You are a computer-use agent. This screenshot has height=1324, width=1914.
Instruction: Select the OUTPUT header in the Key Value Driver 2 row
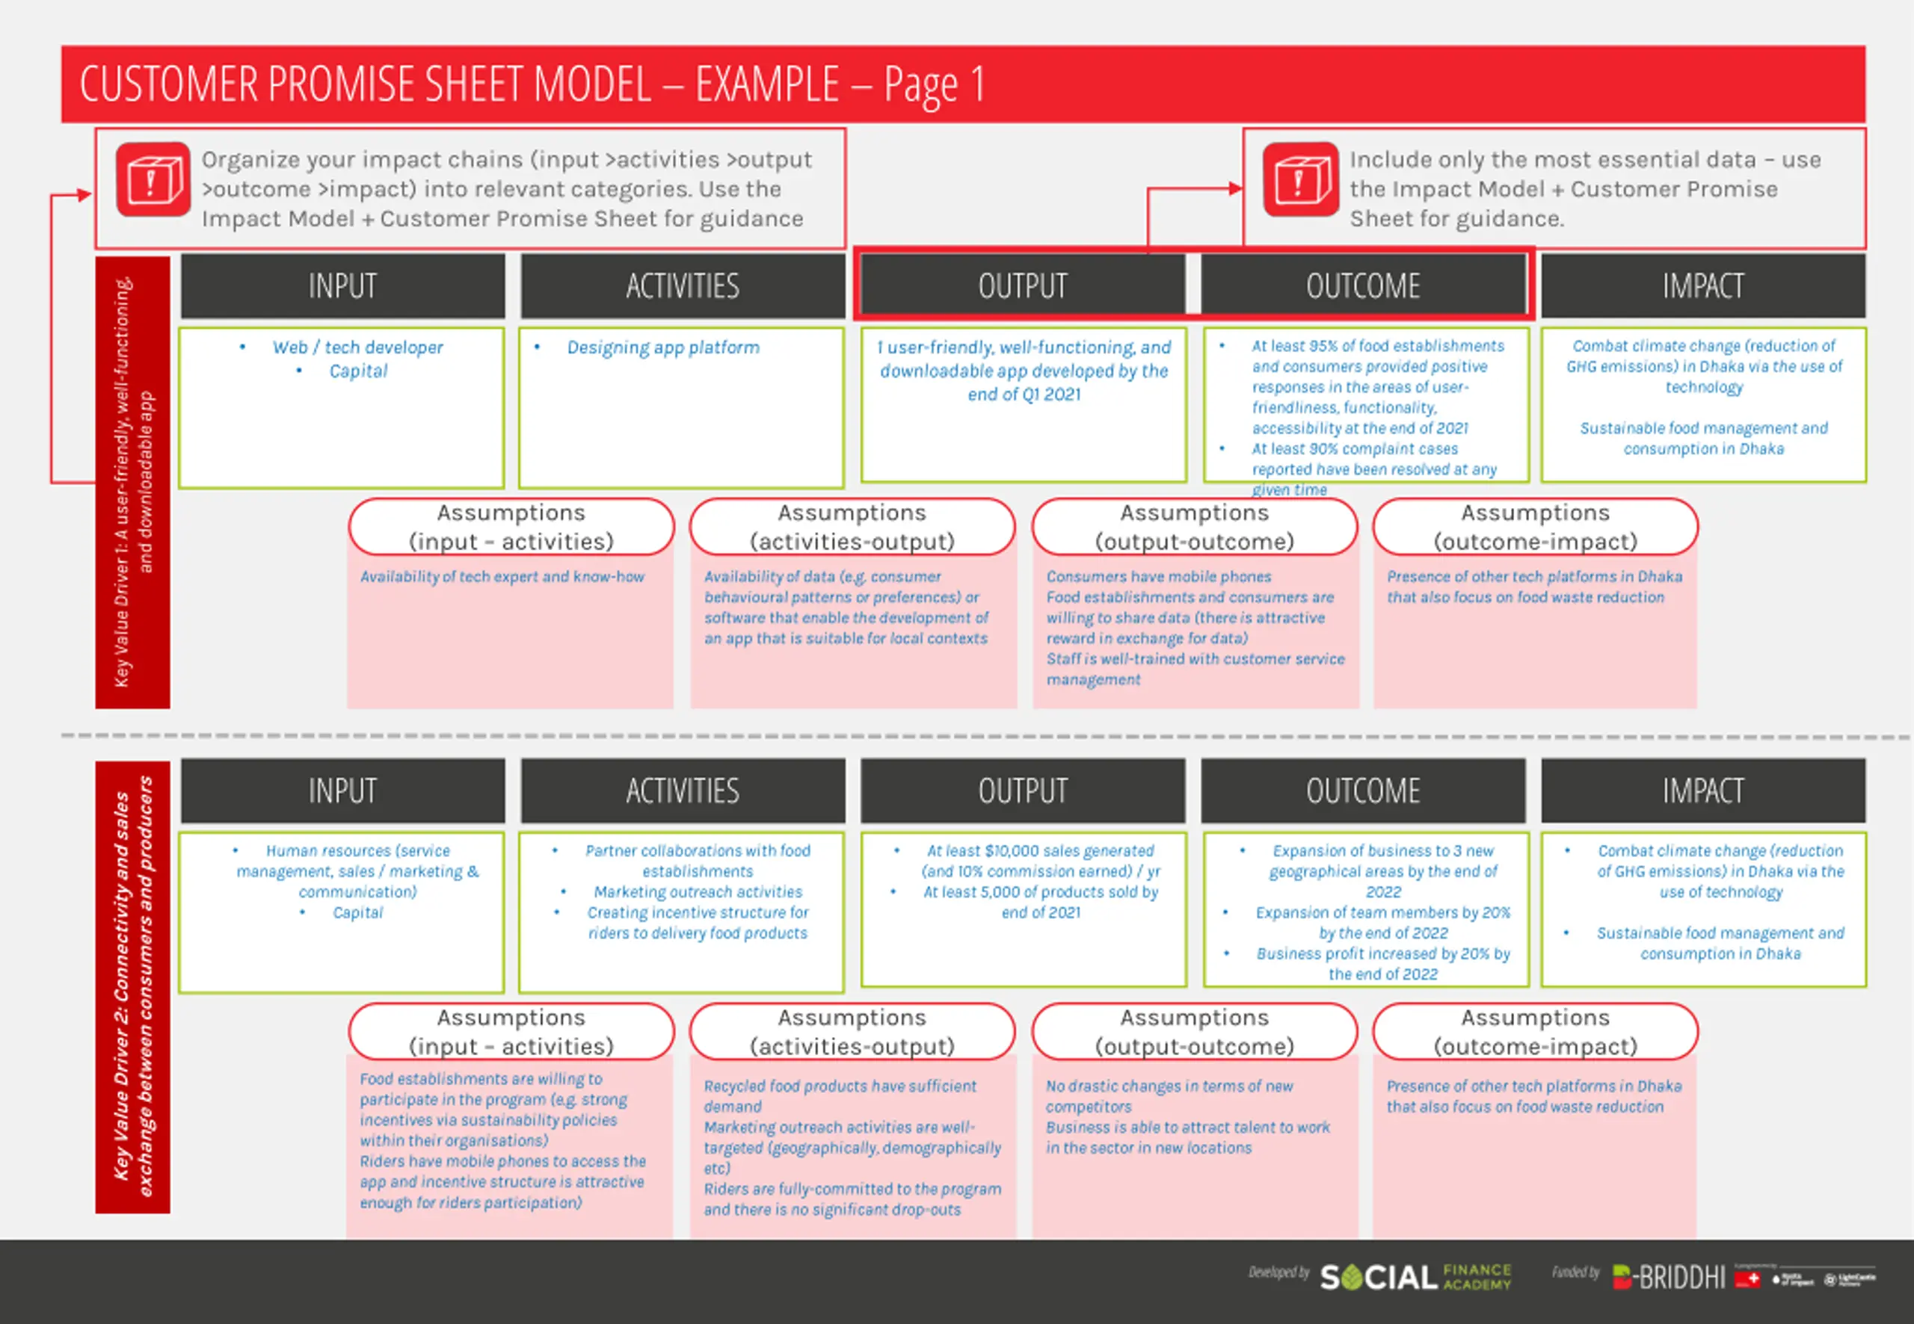click(x=1023, y=791)
